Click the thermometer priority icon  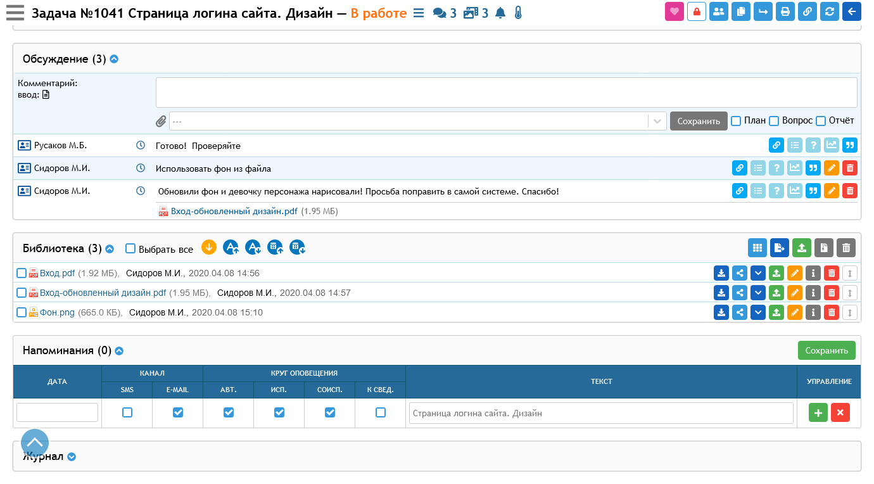click(518, 13)
